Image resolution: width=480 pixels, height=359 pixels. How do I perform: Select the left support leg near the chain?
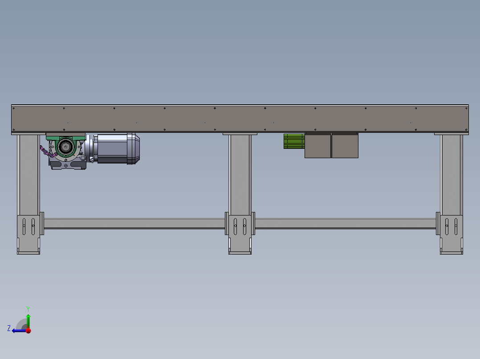click(x=28, y=174)
